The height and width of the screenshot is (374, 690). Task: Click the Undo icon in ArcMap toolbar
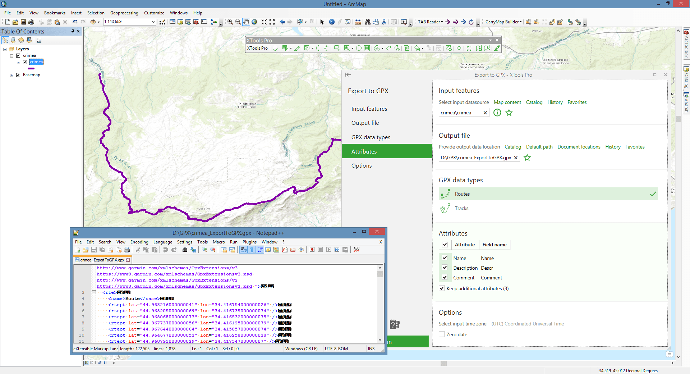[75, 22]
